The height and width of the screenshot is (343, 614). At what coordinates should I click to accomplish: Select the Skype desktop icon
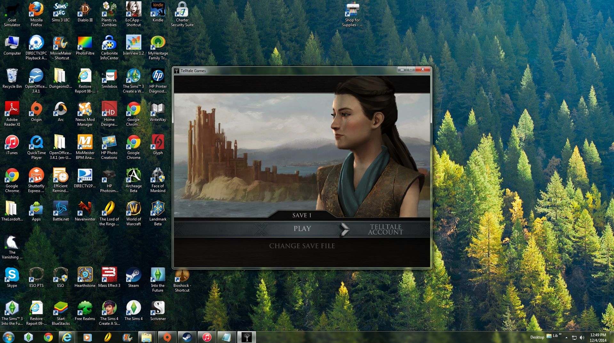coord(12,278)
